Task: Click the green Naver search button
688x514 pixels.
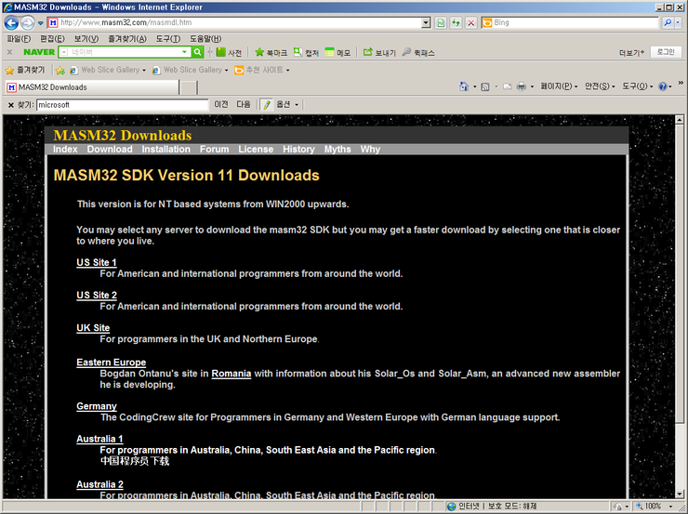Action: click(x=197, y=53)
